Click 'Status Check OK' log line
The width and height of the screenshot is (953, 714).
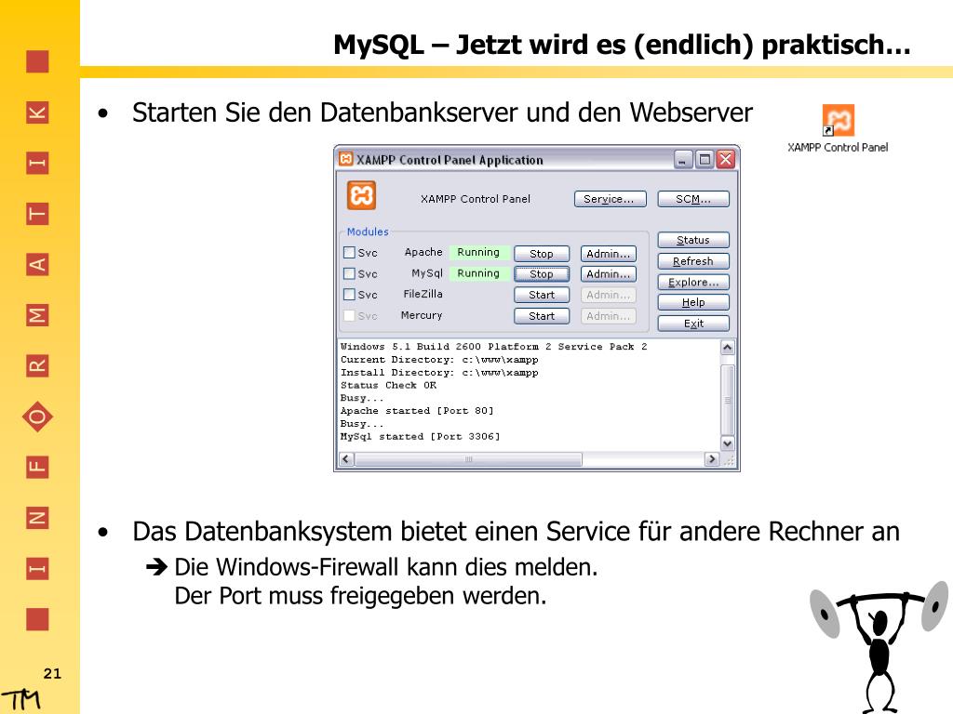coord(388,385)
